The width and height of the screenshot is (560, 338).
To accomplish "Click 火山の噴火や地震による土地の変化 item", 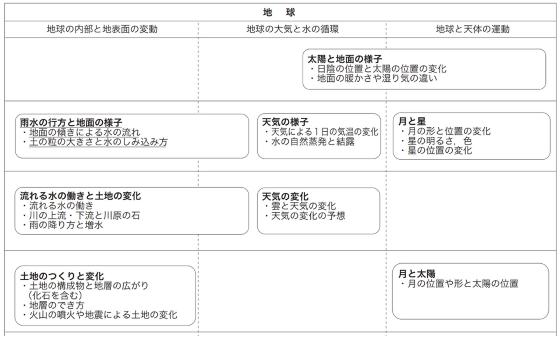I will click(103, 315).
